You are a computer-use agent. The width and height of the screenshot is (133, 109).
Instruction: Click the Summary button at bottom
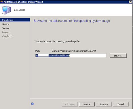(104, 104)
